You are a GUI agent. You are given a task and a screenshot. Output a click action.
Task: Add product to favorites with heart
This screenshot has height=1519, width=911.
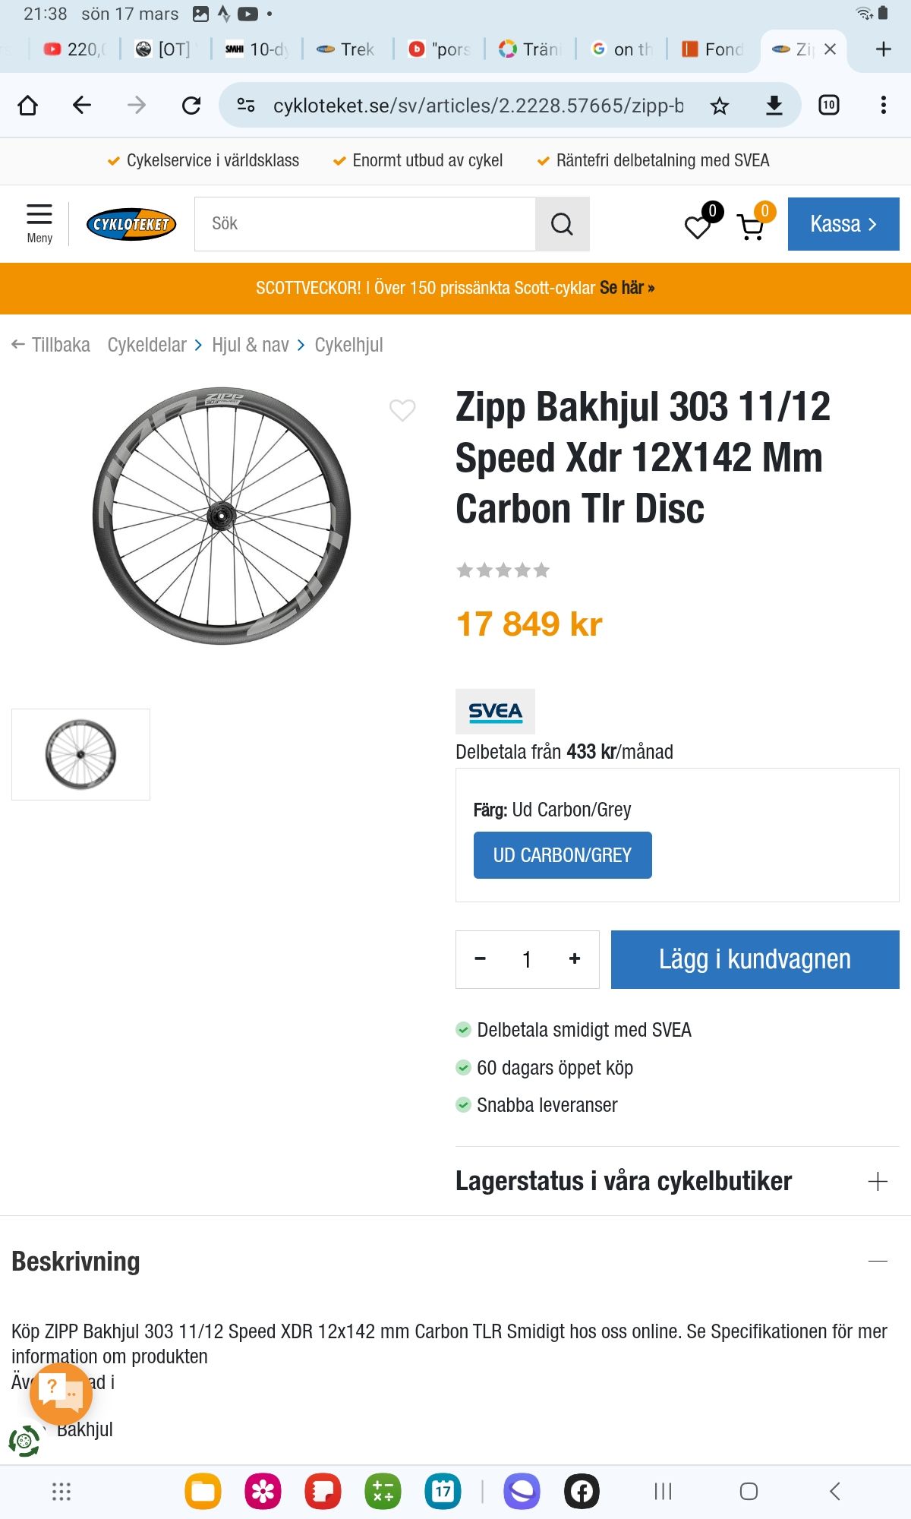[402, 410]
